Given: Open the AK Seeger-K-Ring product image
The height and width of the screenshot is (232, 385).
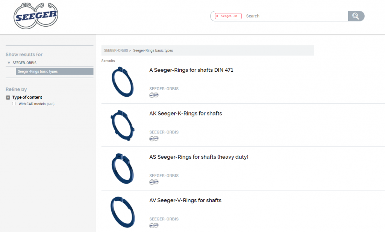Looking at the screenshot, I should [123, 125].
